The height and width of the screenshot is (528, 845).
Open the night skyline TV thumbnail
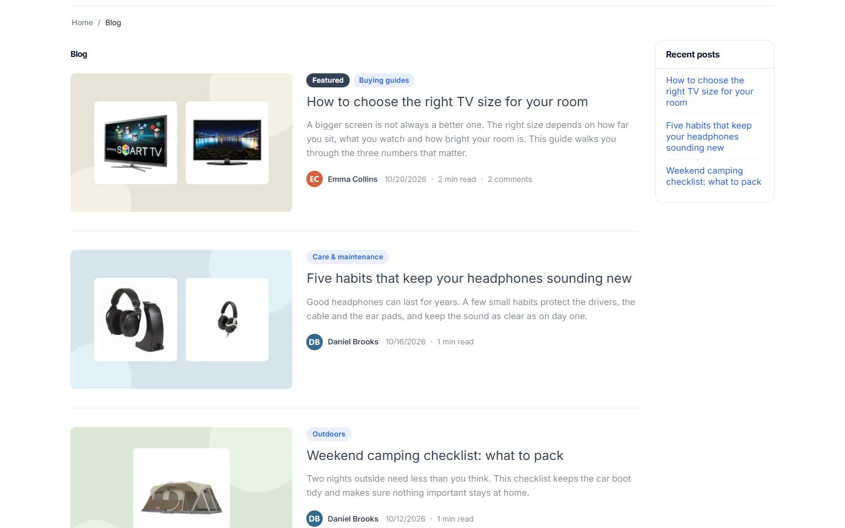(x=227, y=143)
